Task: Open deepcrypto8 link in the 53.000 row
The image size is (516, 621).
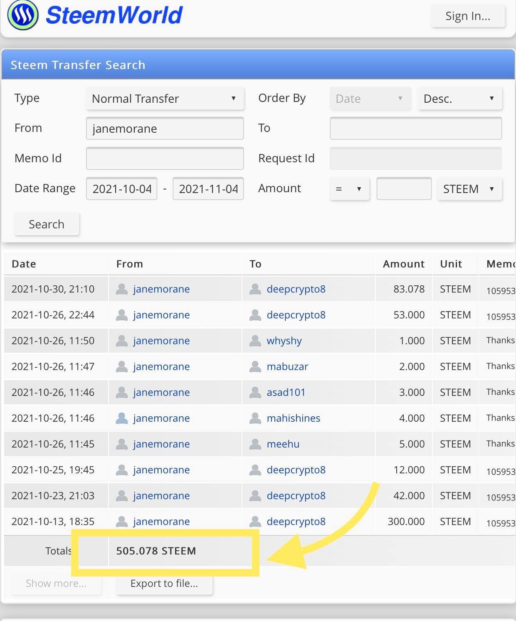Action: coord(296,315)
